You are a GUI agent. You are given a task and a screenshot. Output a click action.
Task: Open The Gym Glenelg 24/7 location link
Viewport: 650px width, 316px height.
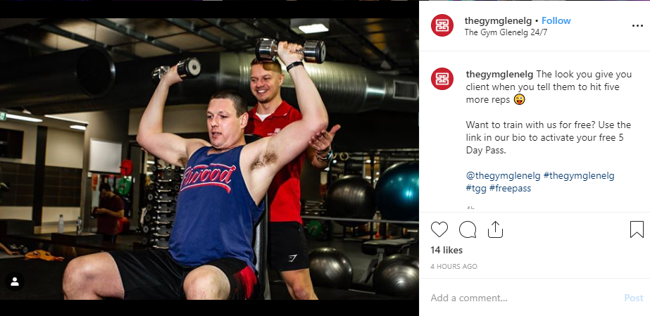506,32
